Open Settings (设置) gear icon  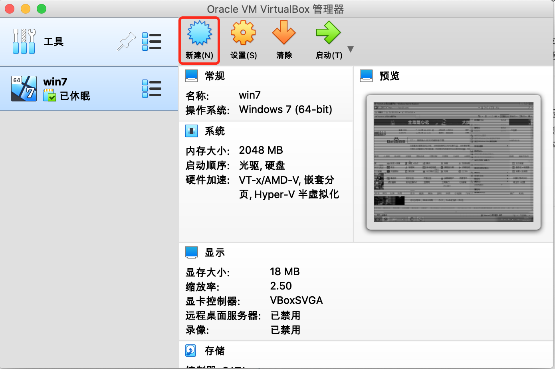243,33
